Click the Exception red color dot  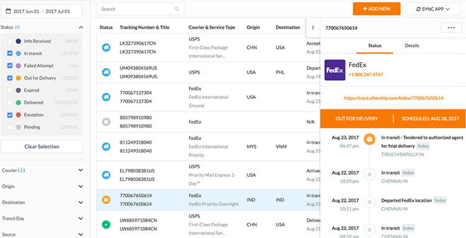point(19,115)
